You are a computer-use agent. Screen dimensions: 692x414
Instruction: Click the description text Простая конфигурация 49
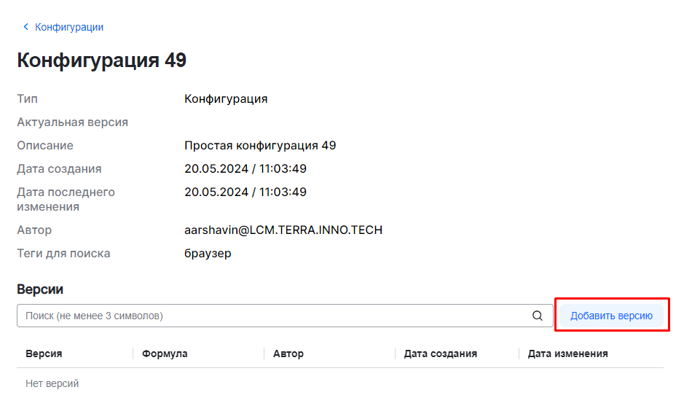(260, 146)
